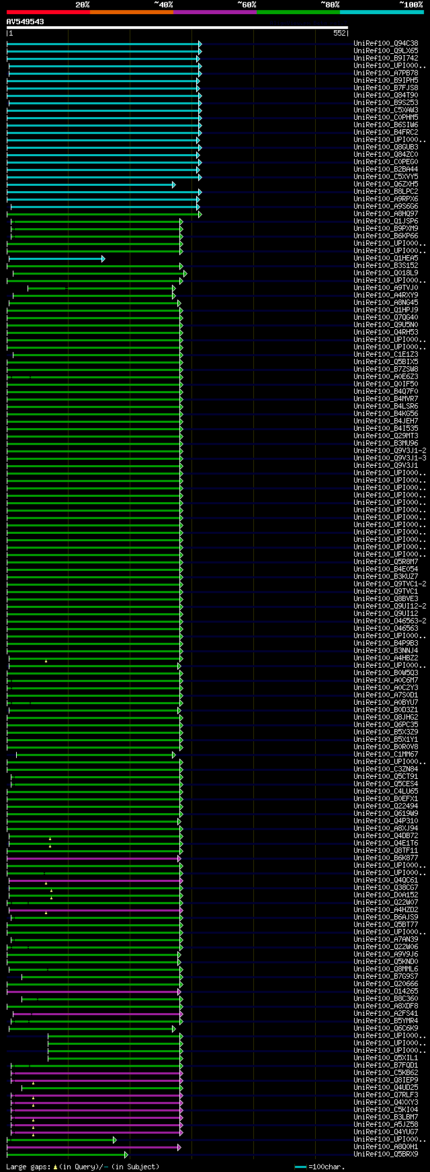The width and height of the screenshot is (430, 1172).
Task: Select the UniRef100_B9PXM9 label
Action: click(x=386, y=229)
